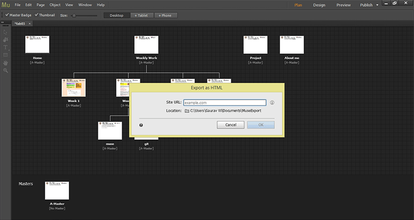Click the git page name label
Viewport: 414px width, 220px height.
click(x=146, y=144)
